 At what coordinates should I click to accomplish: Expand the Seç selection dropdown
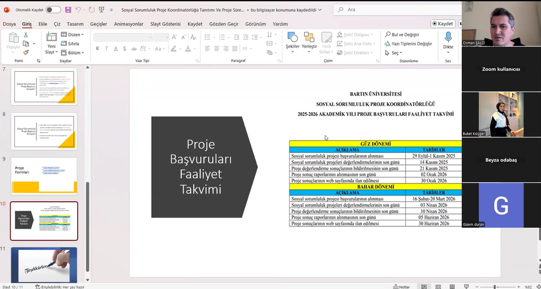(x=396, y=53)
